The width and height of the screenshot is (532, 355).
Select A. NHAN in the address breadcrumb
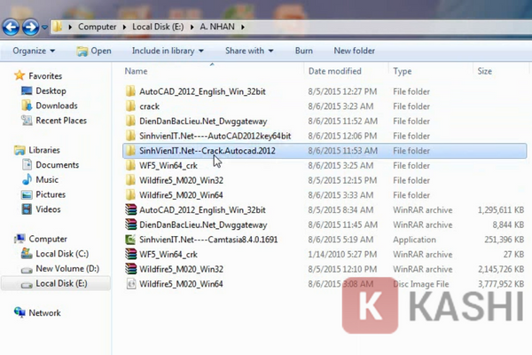(217, 27)
